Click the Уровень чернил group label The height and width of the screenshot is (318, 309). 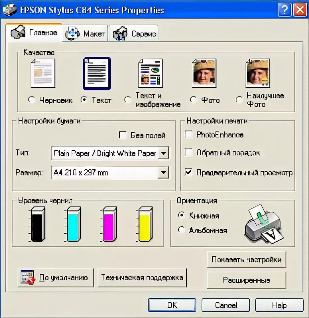click(45, 200)
